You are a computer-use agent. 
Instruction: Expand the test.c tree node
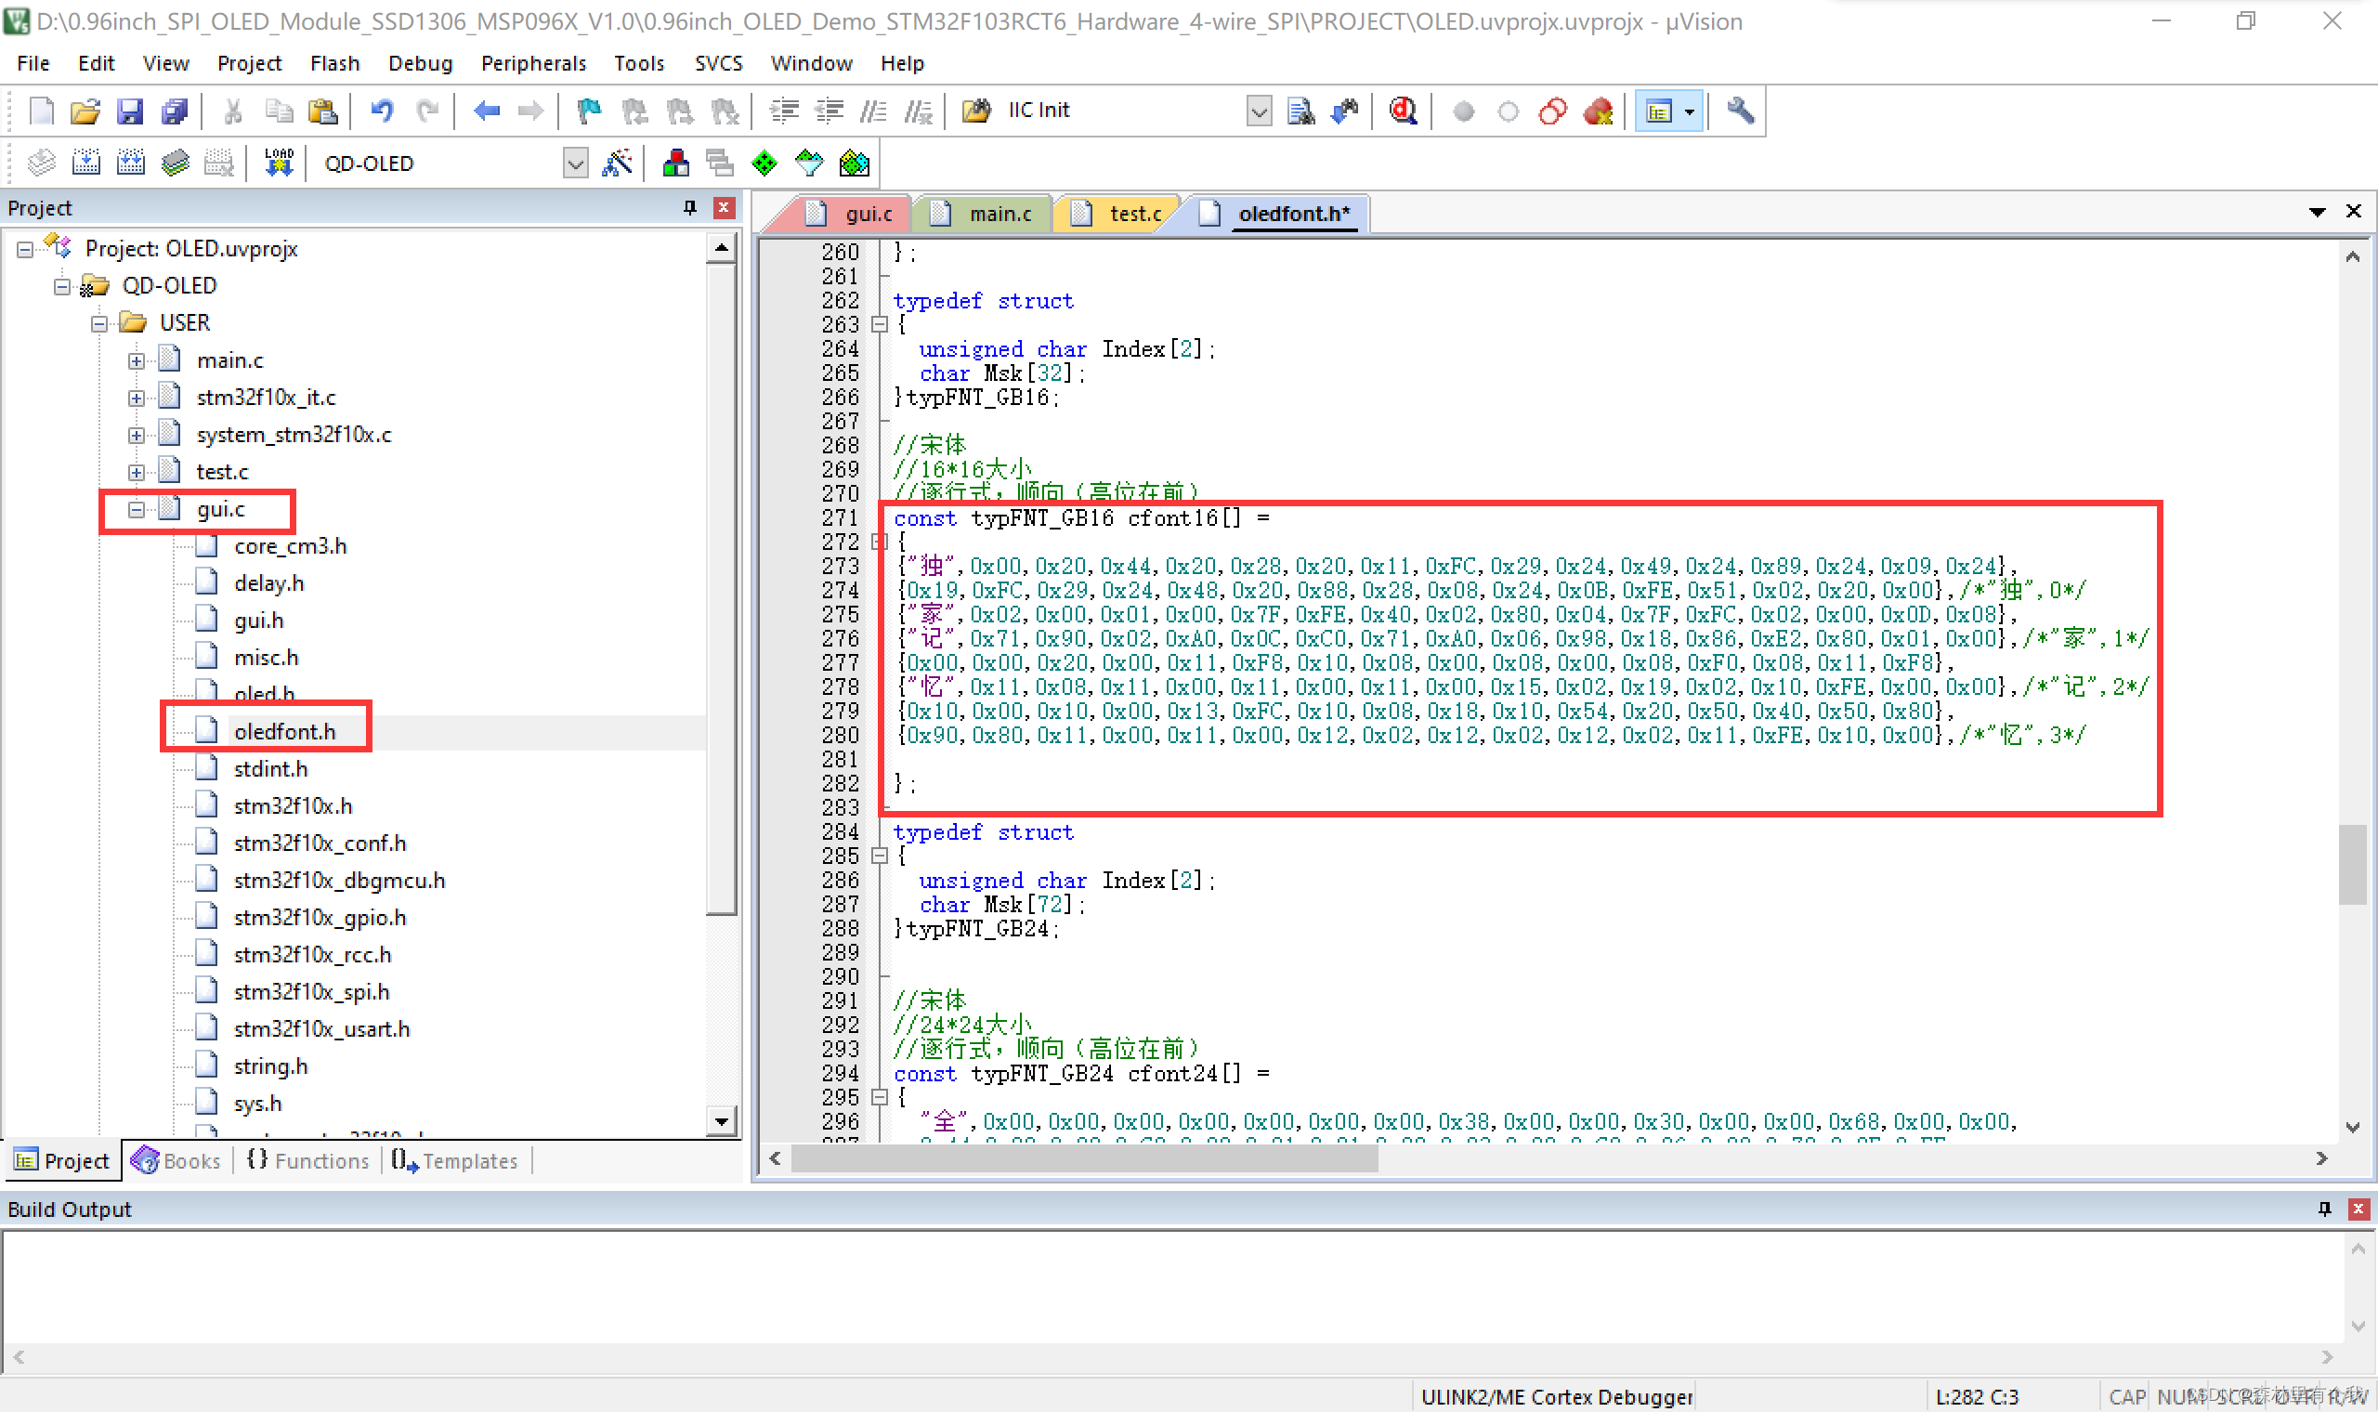pos(136,472)
